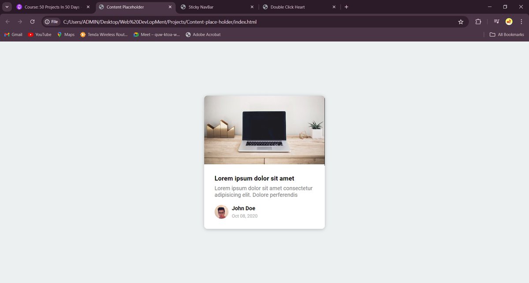This screenshot has width=529, height=283.
Task: Open the Adobe Acrobat bookmark
Action: pyautogui.click(x=203, y=34)
